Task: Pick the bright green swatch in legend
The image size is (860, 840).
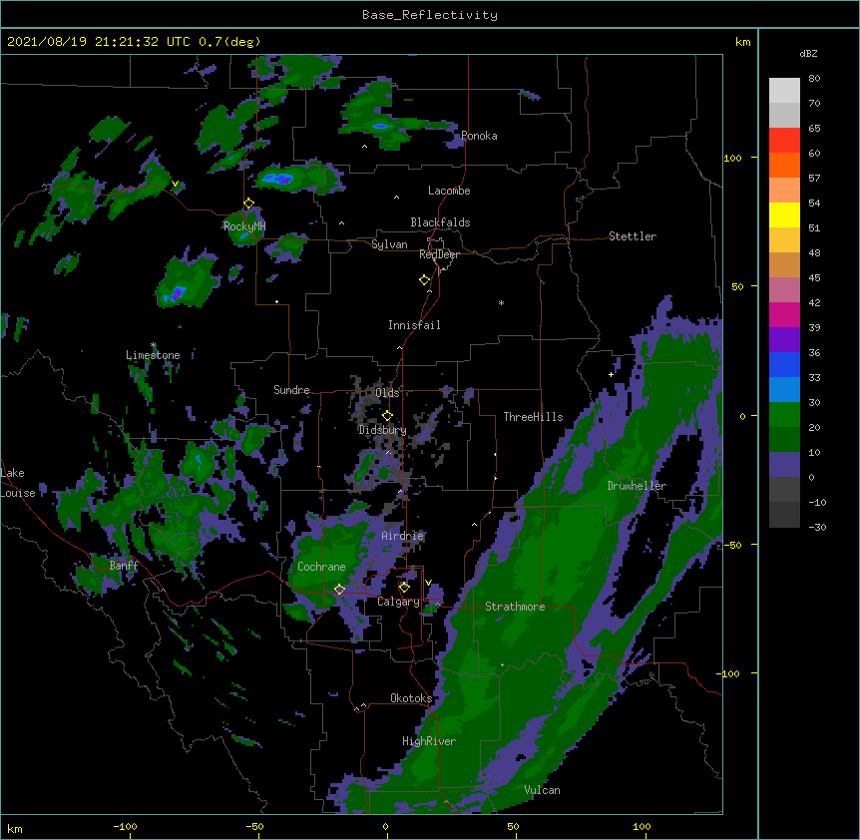Action: pos(784,415)
